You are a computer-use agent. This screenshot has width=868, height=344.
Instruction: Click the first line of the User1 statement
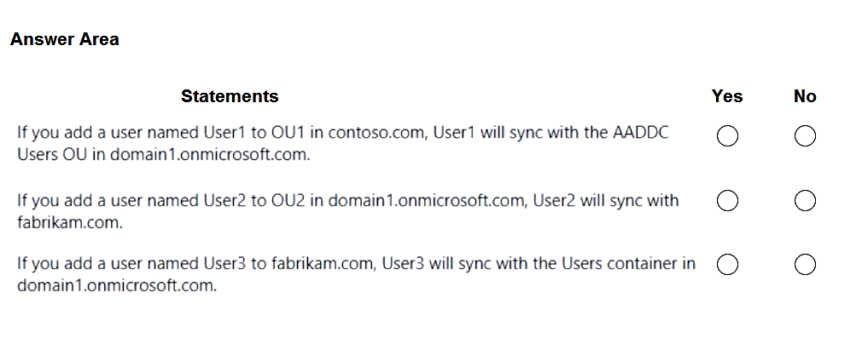point(341,134)
